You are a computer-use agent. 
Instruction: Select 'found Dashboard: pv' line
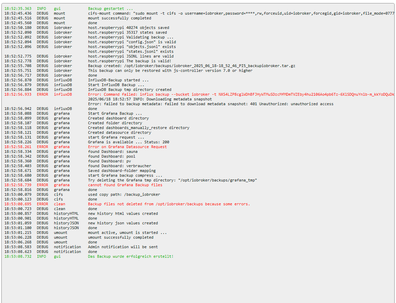coord(109,162)
